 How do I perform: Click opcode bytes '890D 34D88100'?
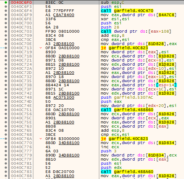point(62,155)
